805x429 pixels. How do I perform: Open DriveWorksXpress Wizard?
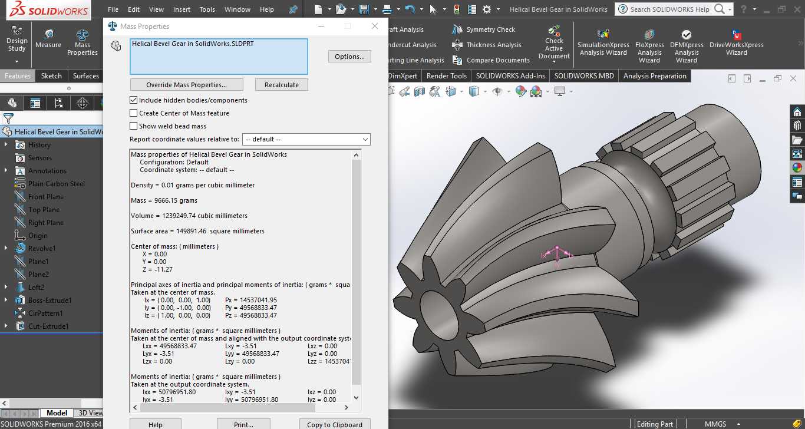point(736,42)
